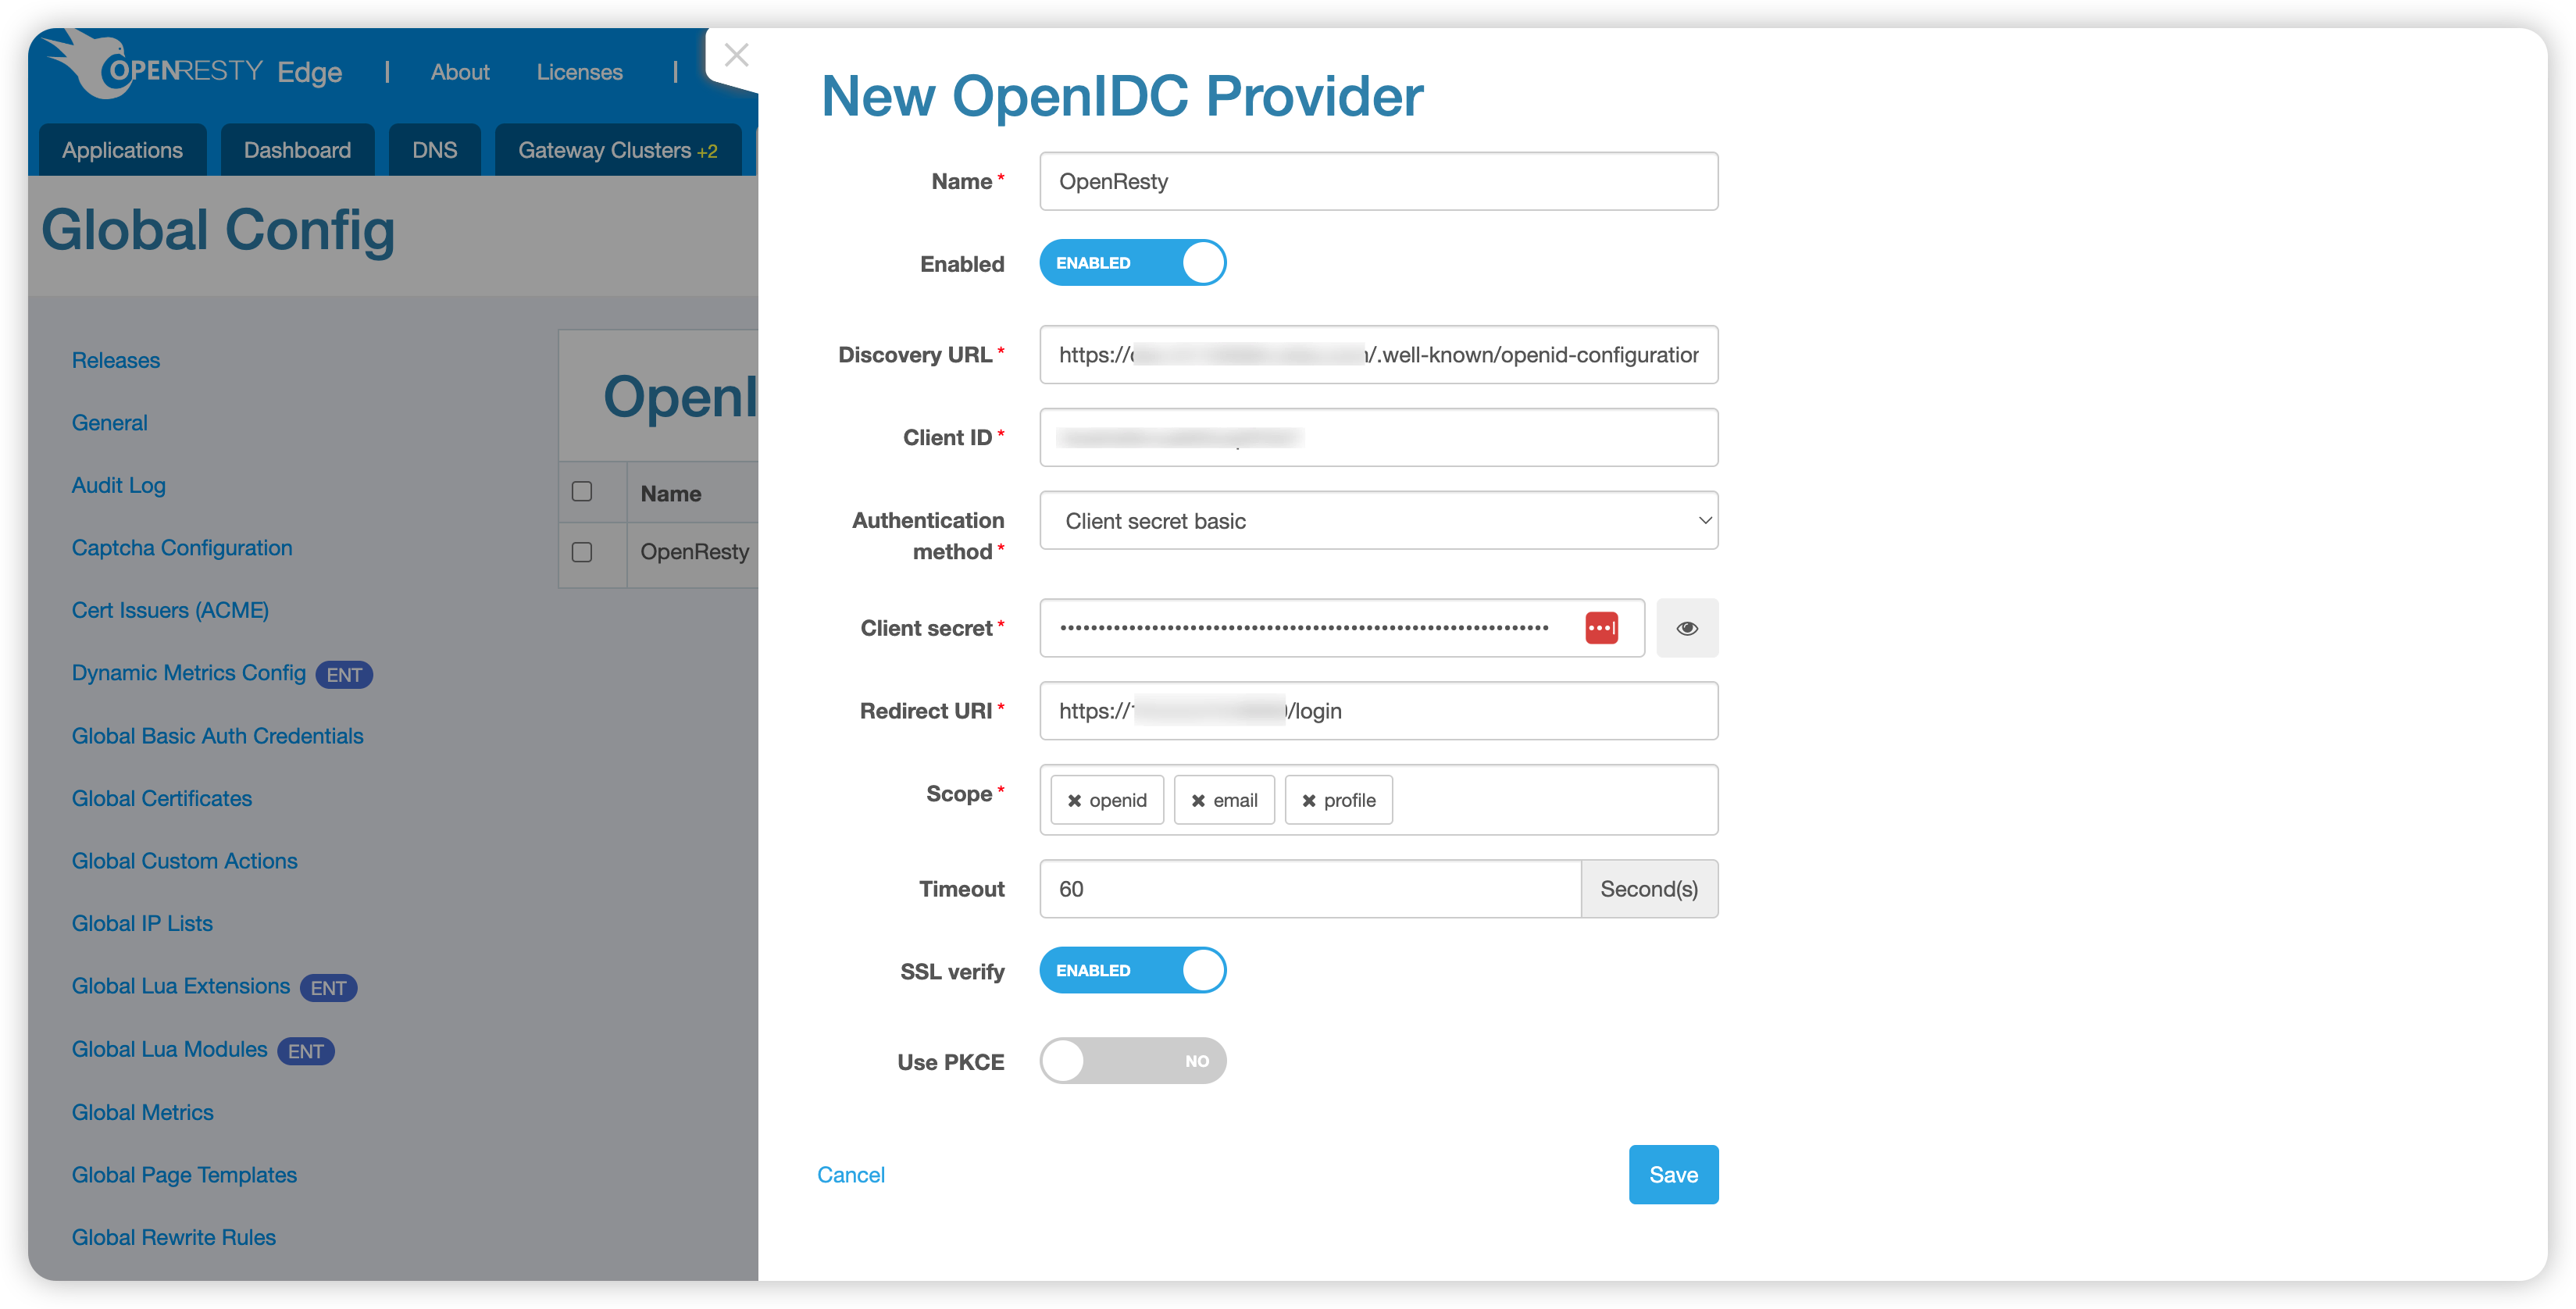Click the Save button
This screenshot has height=1309, width=2576.
point(1673,1175)
